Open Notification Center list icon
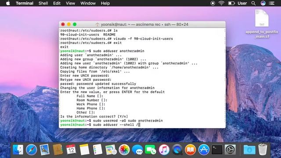 coord(272,3)
